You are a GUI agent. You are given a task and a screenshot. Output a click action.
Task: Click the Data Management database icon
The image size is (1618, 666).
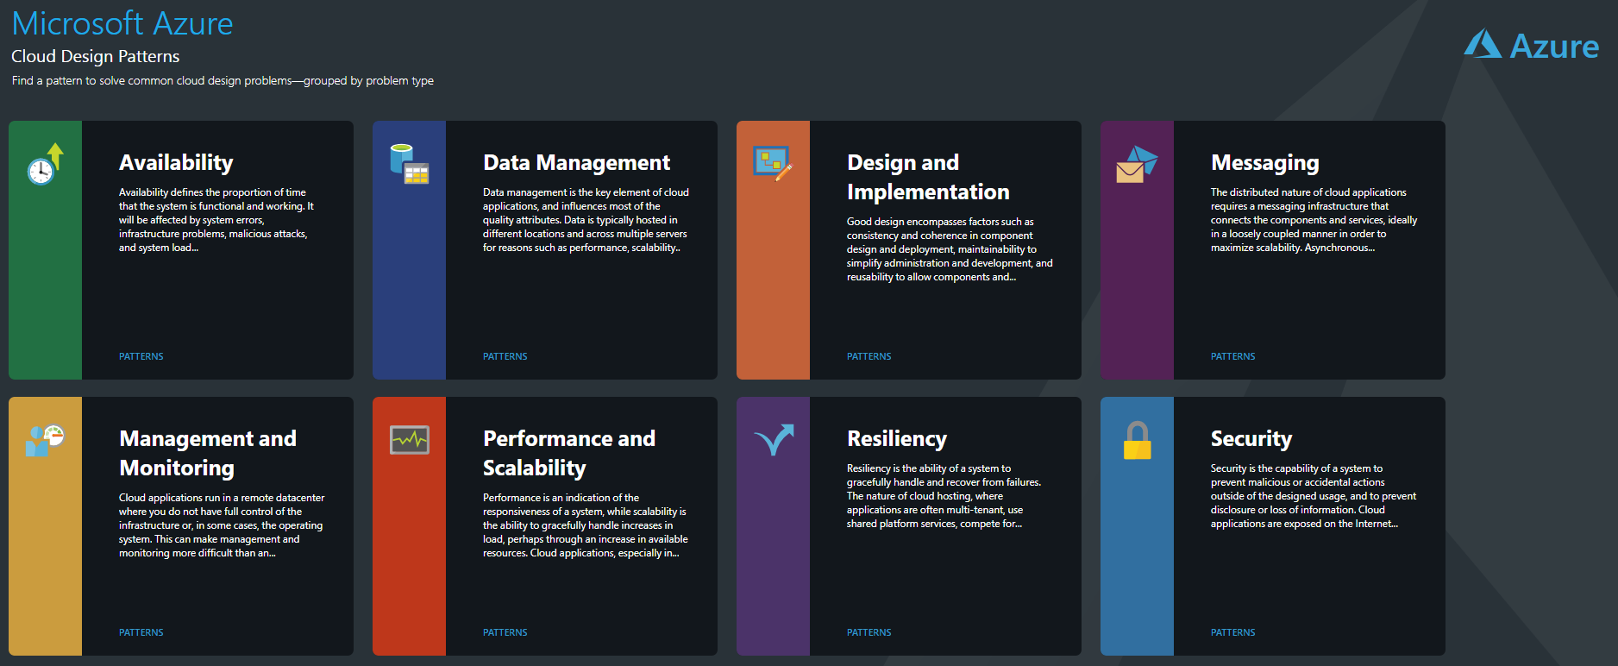(x=409, y=164)
